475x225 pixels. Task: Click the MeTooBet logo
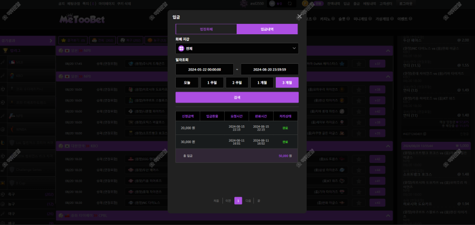click(x=82, y=19)
